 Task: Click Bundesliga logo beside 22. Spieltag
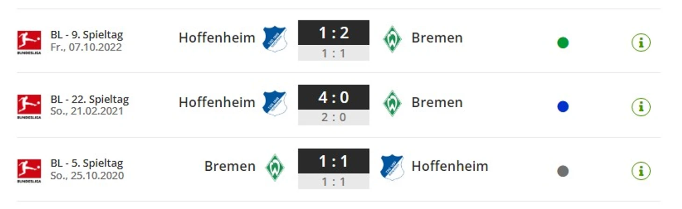[29, 107]
